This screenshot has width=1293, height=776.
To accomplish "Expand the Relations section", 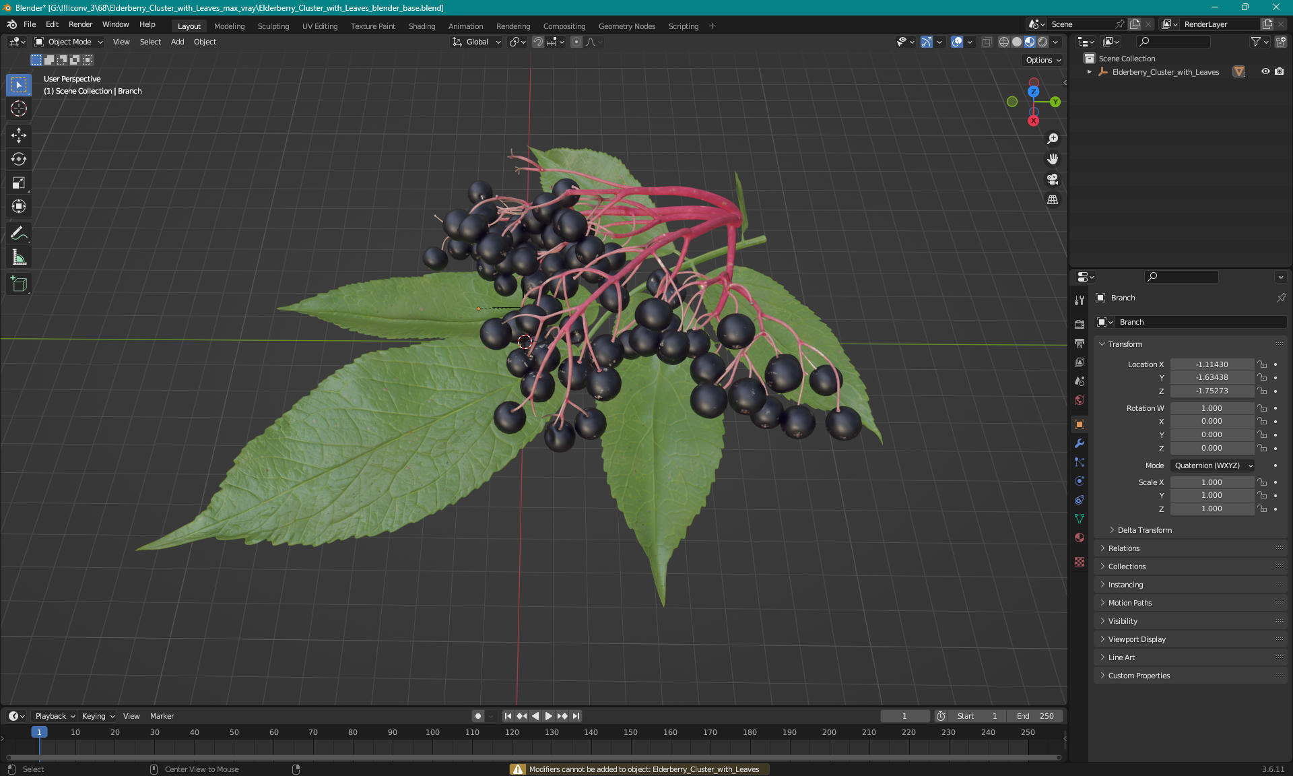I will point(1124,548).
